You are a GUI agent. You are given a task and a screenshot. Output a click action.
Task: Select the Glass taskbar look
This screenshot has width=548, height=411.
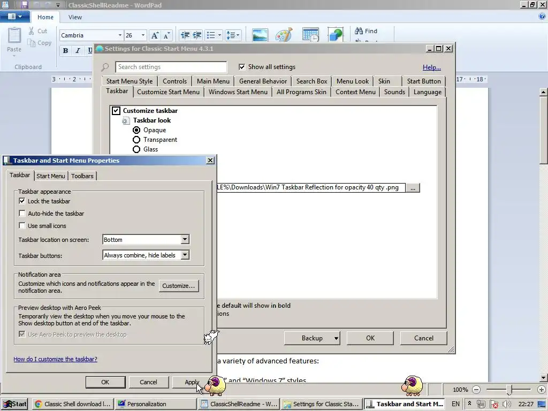click(136, 149)
